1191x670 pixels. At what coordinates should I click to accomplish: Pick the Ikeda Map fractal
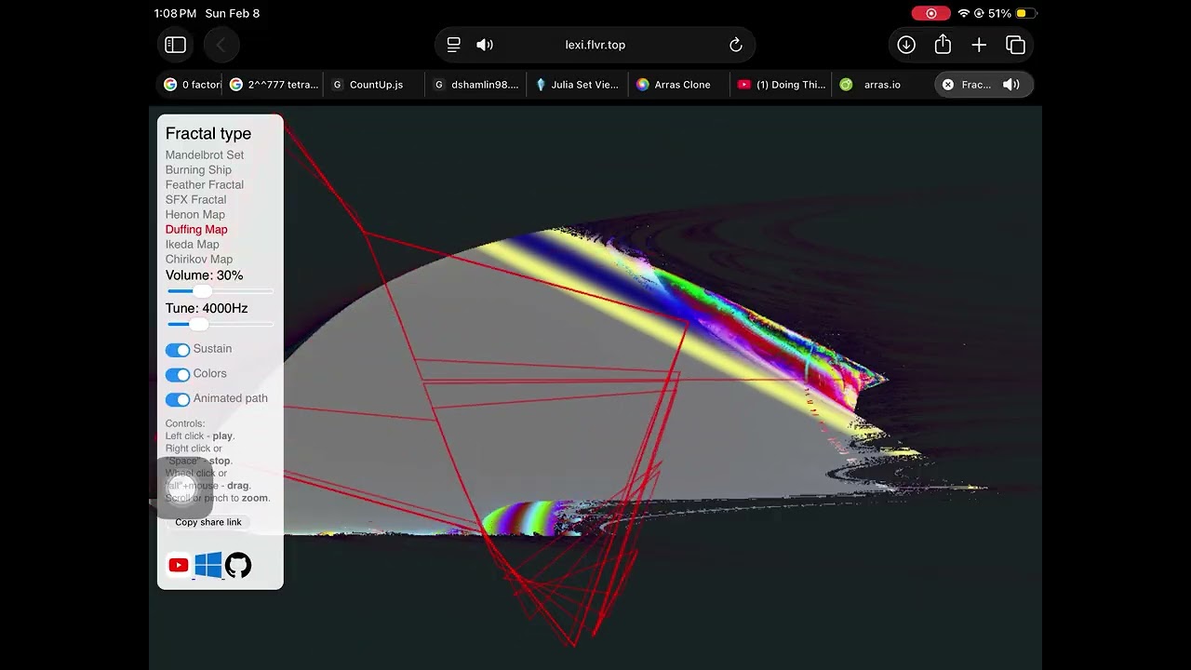[x=193, y=245]
